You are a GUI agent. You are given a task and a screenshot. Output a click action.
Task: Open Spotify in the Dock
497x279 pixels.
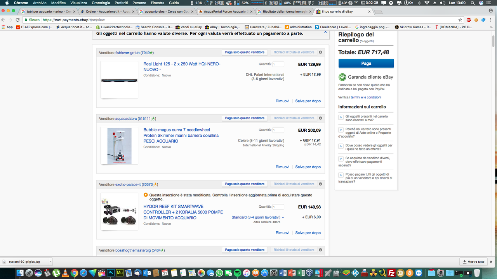pos(238,273)
